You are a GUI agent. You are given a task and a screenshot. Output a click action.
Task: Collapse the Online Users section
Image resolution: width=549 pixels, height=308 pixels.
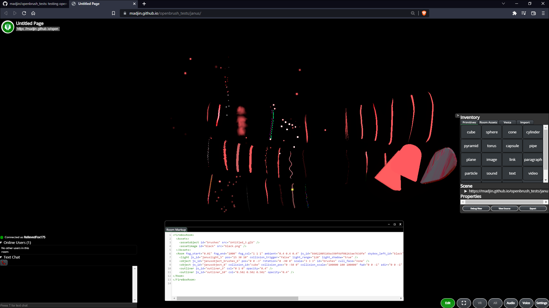2,242
